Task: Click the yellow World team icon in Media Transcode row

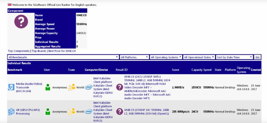Action: (72, 87)
